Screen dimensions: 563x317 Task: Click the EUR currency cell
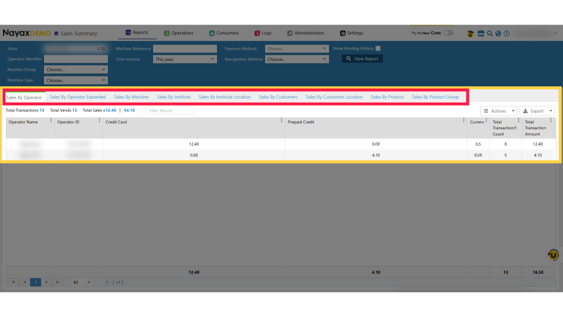coord(478,155)
